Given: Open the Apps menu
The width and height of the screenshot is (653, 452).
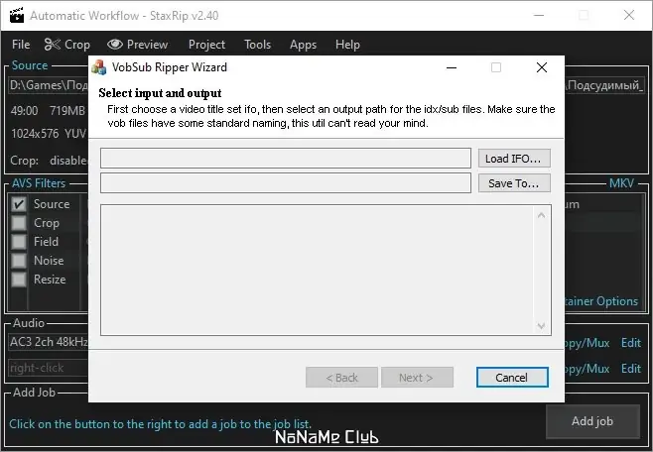Looking at the screenshot, I should [303, 45].
